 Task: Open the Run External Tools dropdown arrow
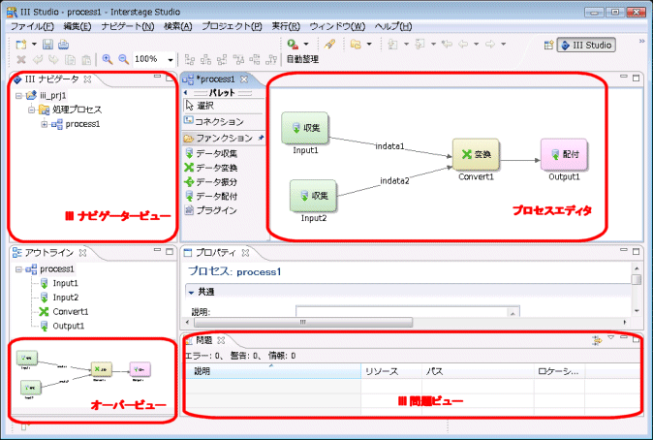306,44
